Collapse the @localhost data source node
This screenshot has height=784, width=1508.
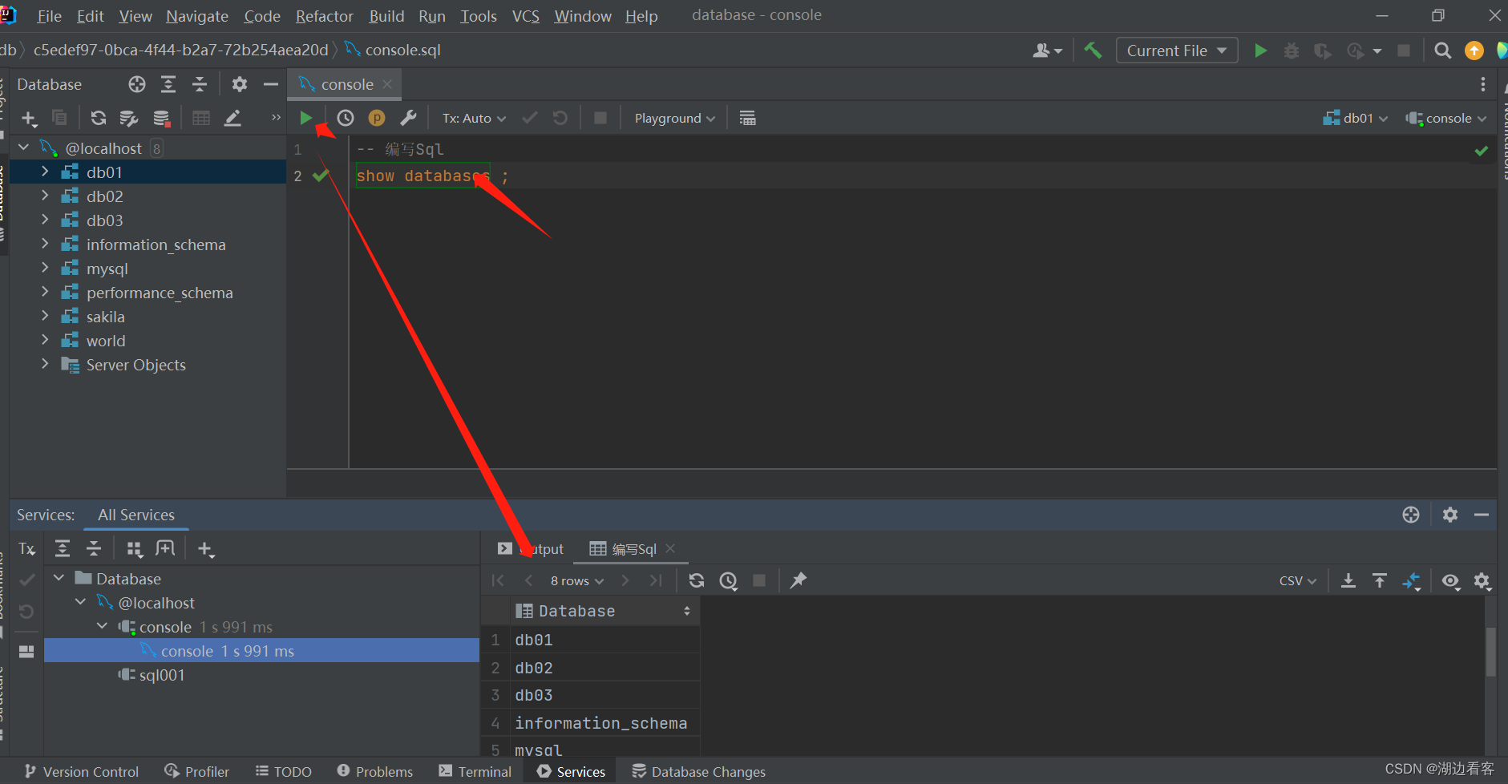[x=24, y=148]
